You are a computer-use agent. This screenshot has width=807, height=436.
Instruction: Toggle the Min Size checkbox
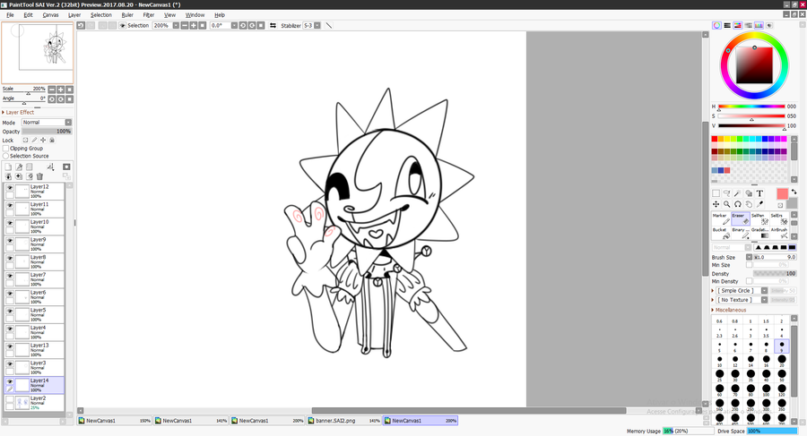click(750, 265)
